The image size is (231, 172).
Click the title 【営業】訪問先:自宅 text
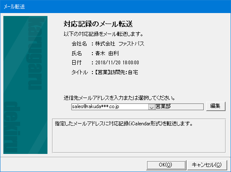pos(116,72)
